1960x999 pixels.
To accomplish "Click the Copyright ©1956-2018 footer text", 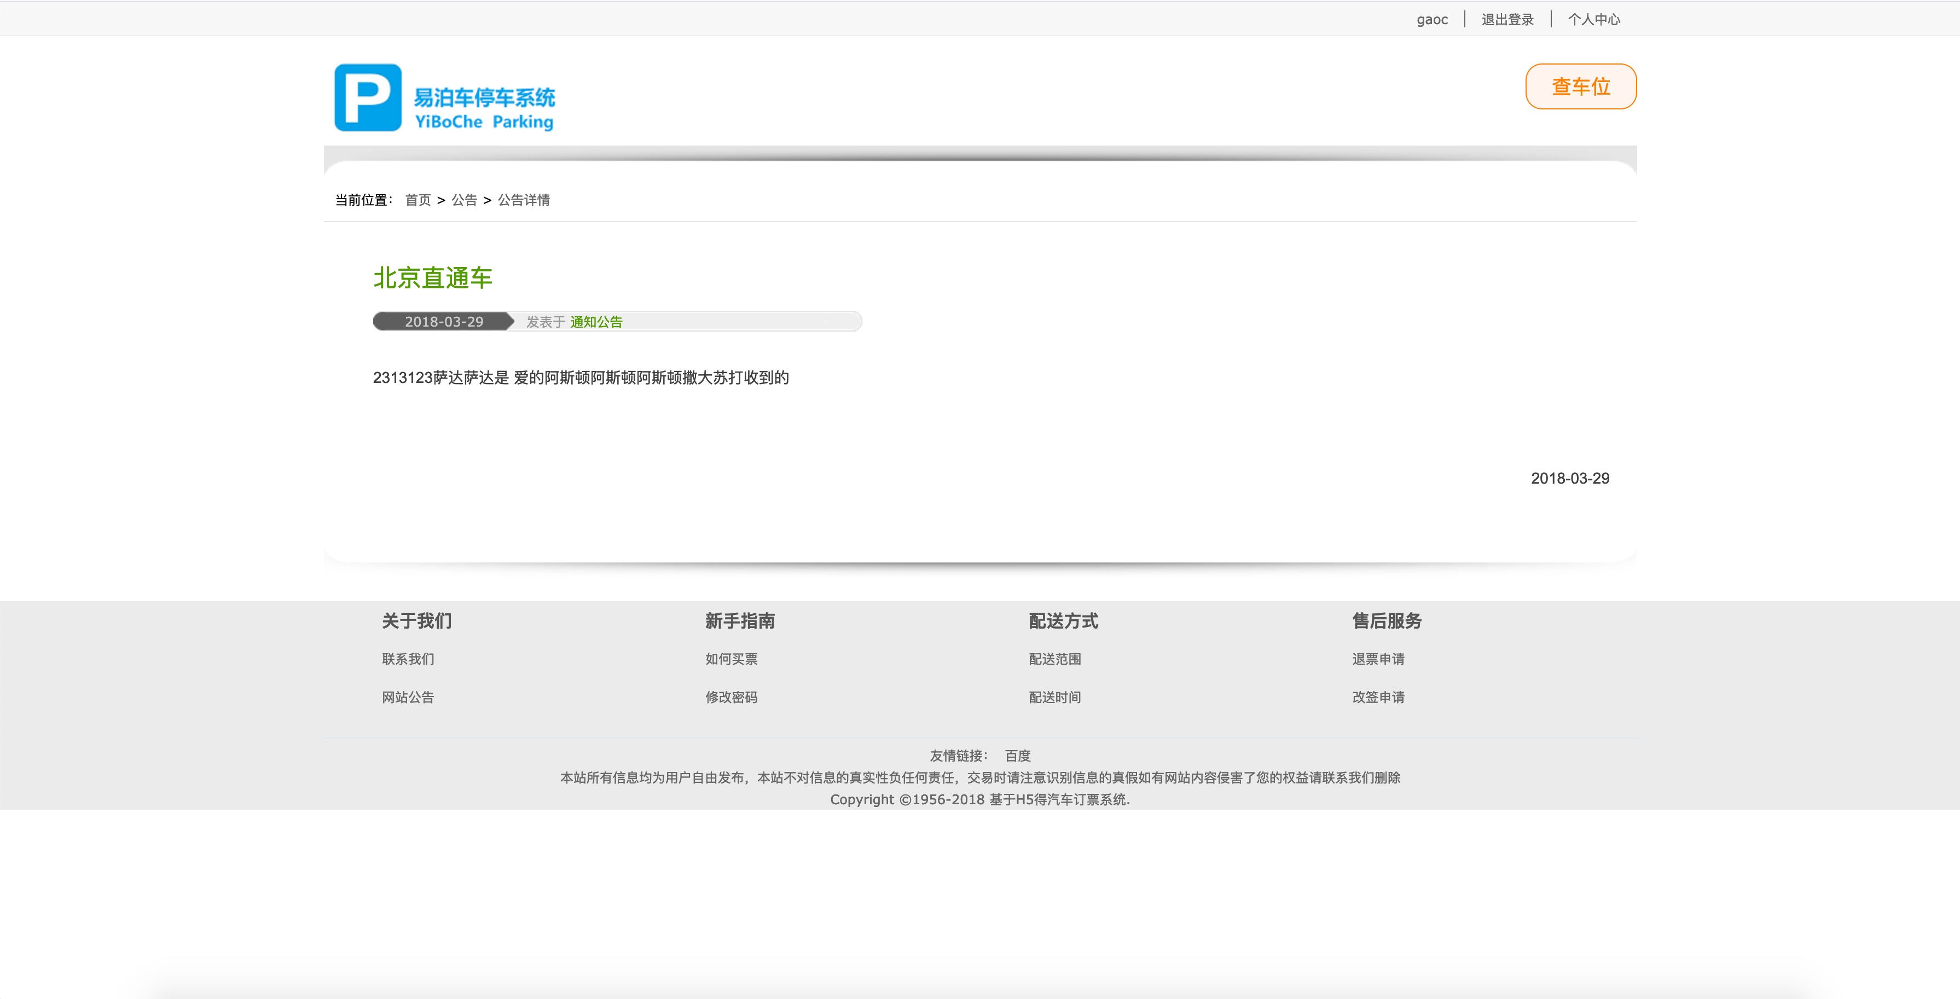I will pyautogui.click(x=980, y=800).
